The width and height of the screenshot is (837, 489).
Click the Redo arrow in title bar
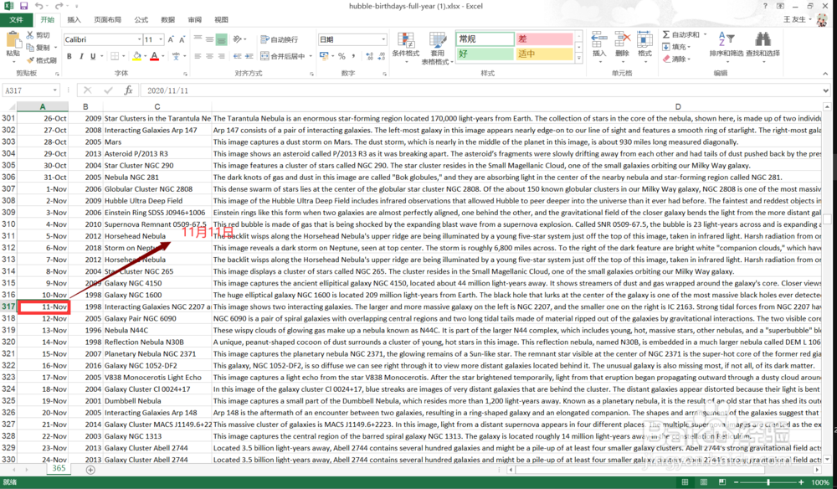[59, 6]
